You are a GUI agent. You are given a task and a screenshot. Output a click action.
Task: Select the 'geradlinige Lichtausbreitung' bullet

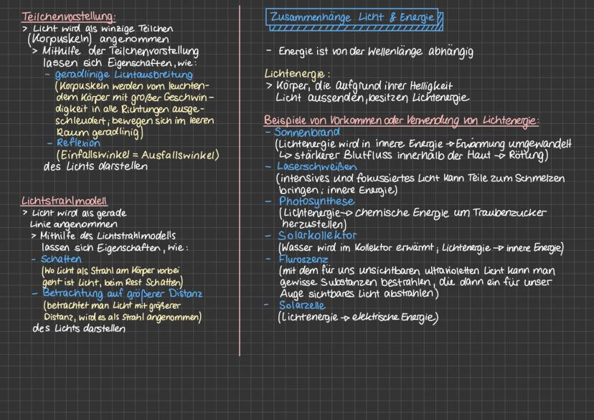pyautogui.click(x=120, y=74)
